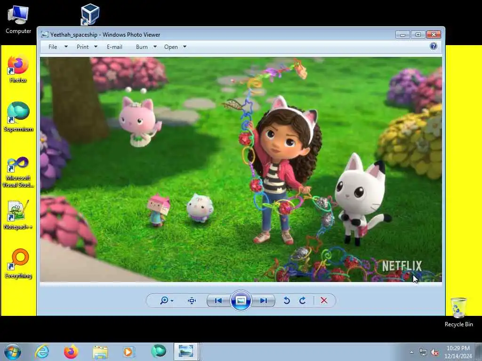Screen dimensions: 482x361
Task: Click the displayed photo in the viewer
Action: [x=241, y=169]
